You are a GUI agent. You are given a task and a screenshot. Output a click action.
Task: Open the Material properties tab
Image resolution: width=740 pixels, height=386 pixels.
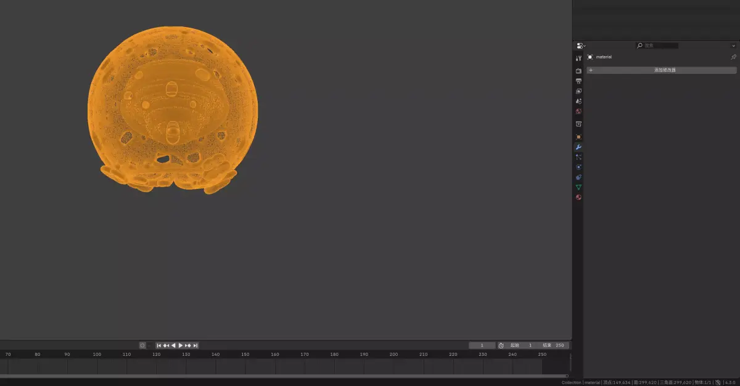(578, 197)
